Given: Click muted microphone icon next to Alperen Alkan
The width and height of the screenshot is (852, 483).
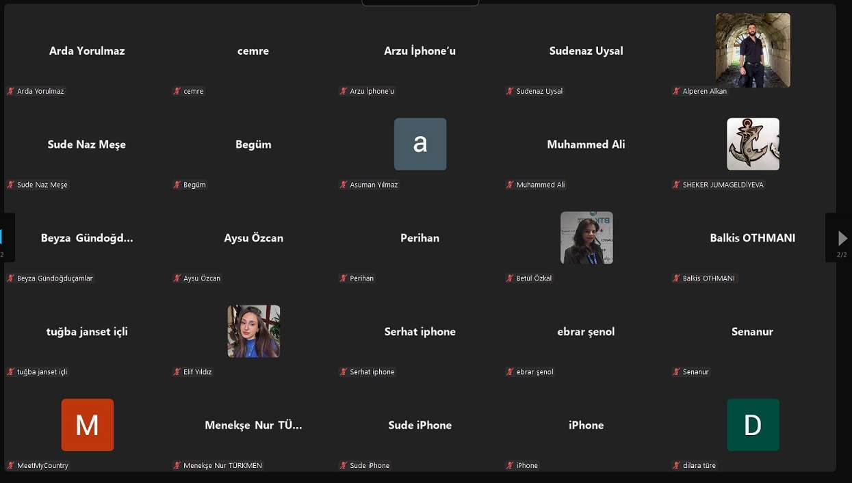Looking at the screenshot, I should click(676, 91).
